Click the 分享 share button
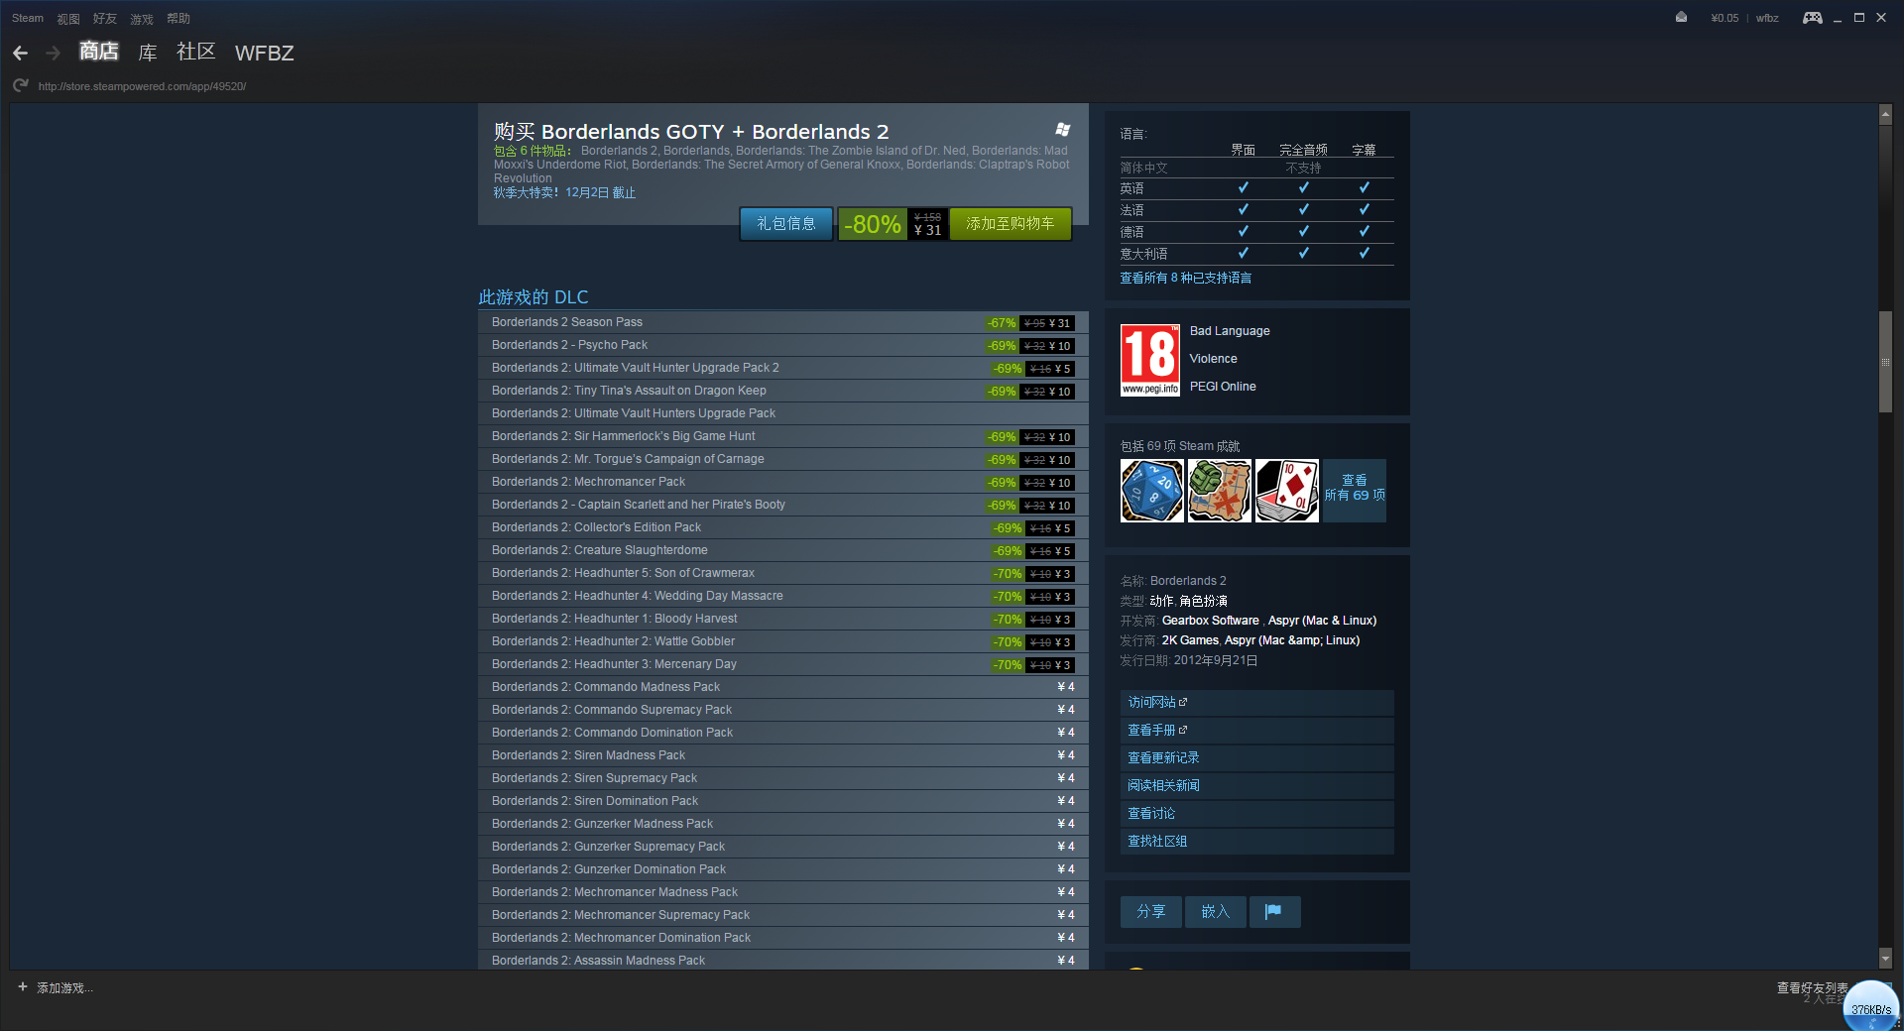Screen dimensions: 1904x1031 coord(1151,912)
